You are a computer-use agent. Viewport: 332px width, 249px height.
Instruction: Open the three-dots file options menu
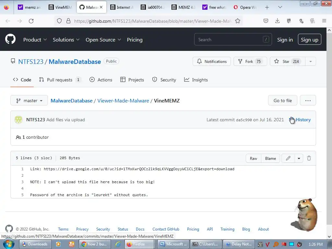click(x=308, y=101)
